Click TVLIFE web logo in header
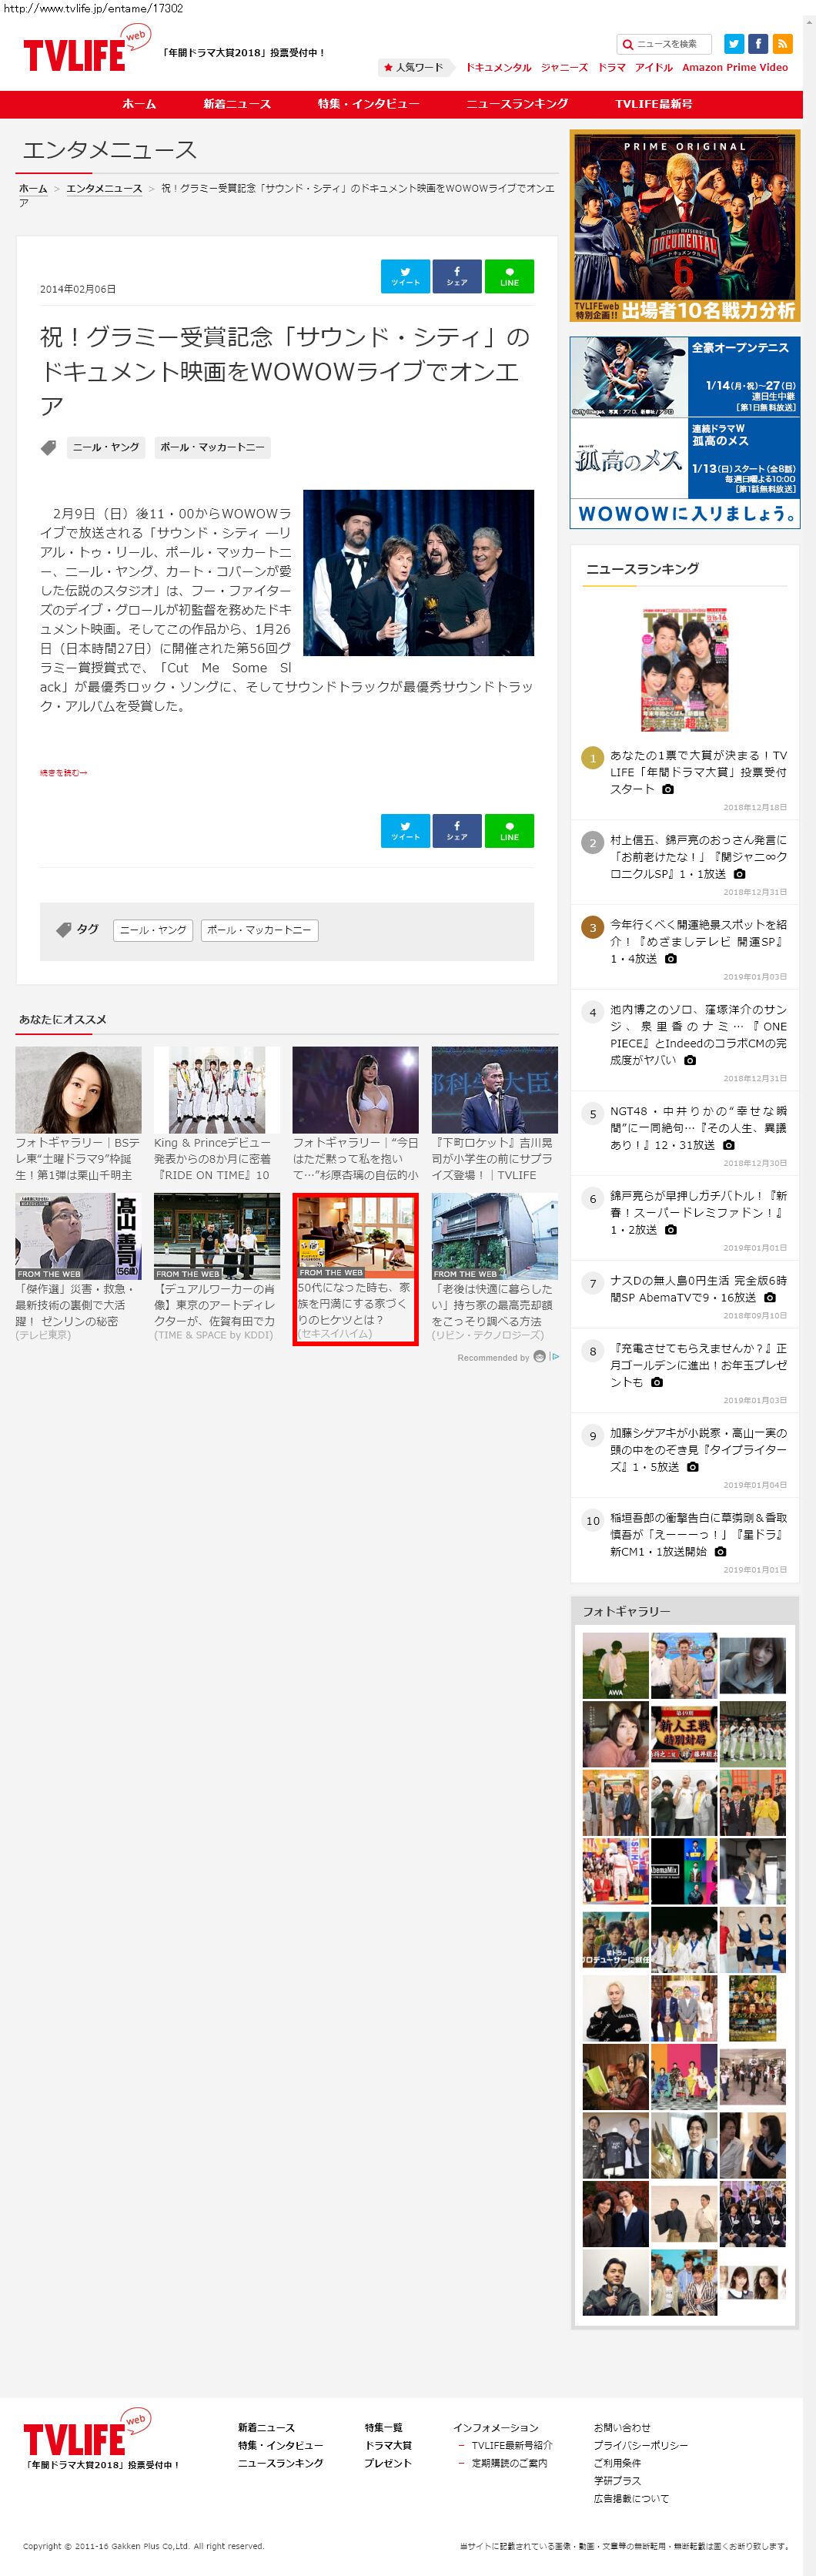 (85, 51)
